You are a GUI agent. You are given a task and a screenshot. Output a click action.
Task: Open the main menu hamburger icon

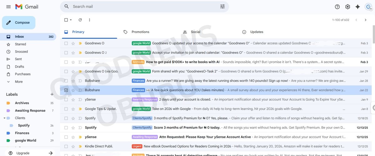coord(8,7)
